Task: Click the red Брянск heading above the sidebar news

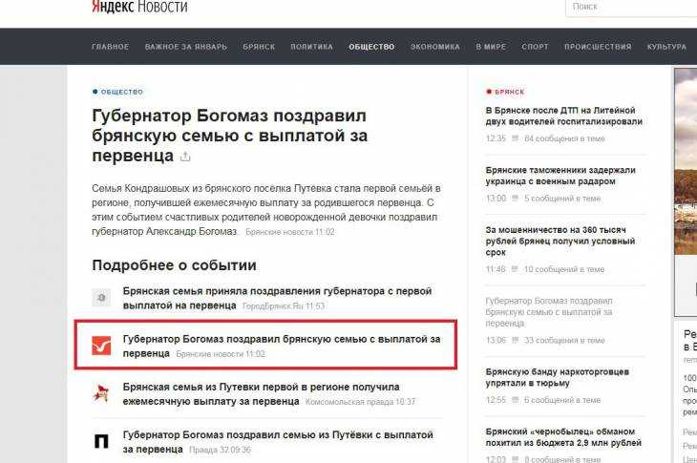Action: point(509,92)
